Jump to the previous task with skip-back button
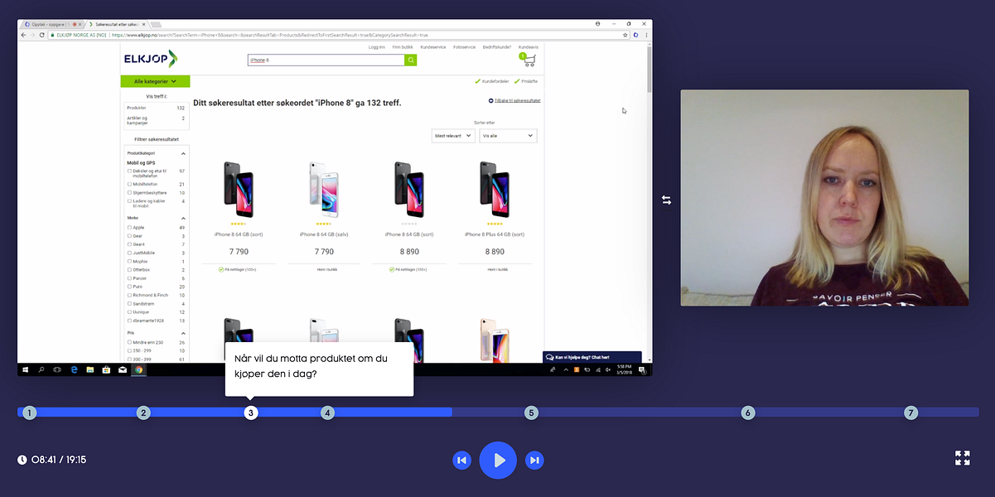This screenshot has width=995, height=497. [462, 460]
